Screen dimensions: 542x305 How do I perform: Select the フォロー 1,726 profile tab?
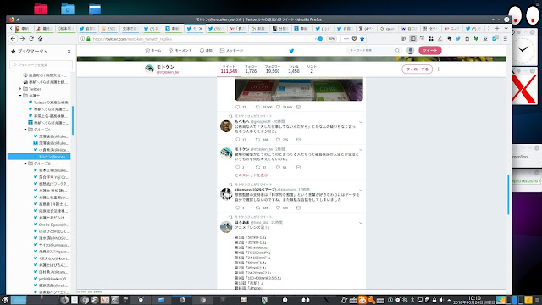[x=251, y=69]
